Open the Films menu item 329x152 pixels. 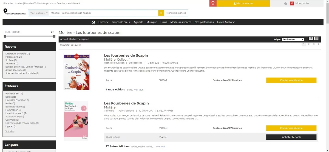coord(164,22)
